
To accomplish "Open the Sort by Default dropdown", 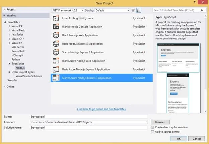I will coord(112,10).
